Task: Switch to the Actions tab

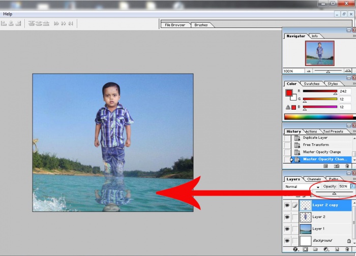Action: (311, 132)
